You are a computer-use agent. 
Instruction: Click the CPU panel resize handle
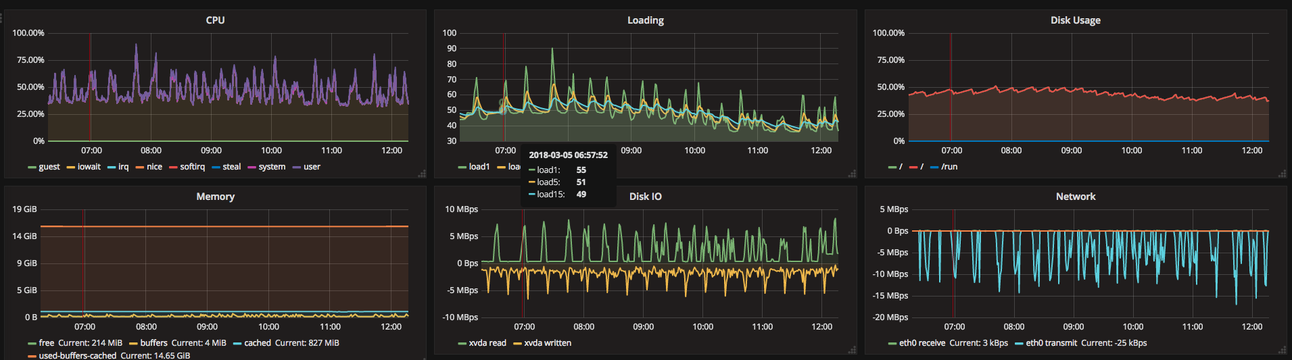422,174
